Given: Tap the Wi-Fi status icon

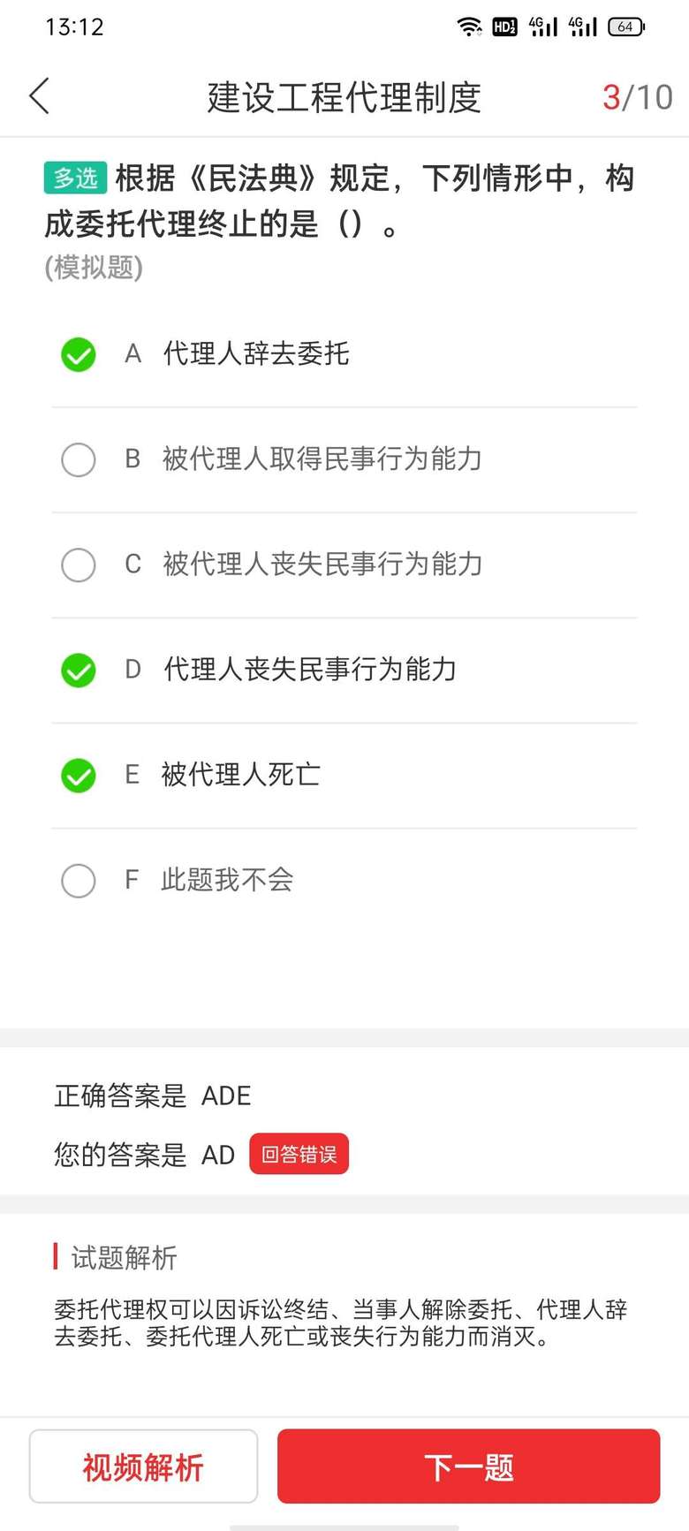Looking at the screenshot, I should pyautogui.click(x=469, y=27).
